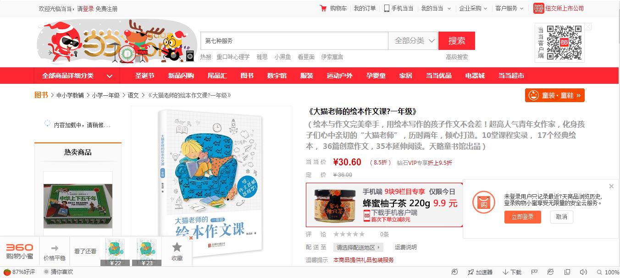
Task: Click the download arrow in status bar
Action: pyautogui.click(x=505, y=272)
